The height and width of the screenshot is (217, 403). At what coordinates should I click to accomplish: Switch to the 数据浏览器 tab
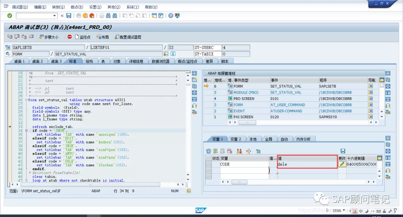(x=160, y=61)
